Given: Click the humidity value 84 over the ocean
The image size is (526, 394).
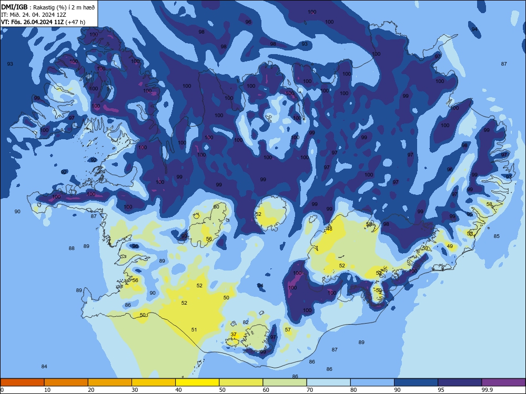Looking at the screenshot, I should click(44, 367).
